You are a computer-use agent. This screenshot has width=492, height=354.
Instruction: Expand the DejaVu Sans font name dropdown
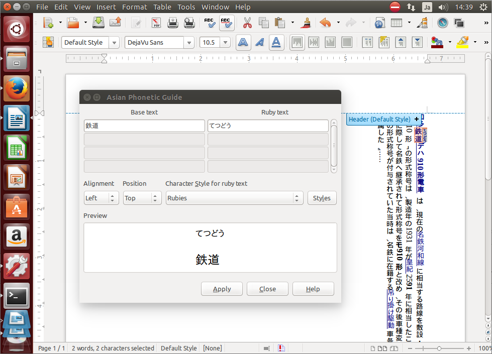point(189,43)
